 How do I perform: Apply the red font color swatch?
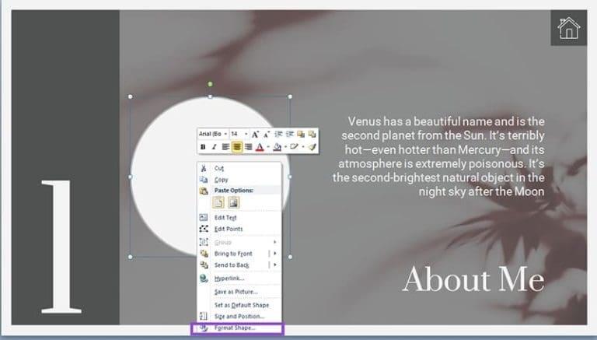(x=260, y=147)
